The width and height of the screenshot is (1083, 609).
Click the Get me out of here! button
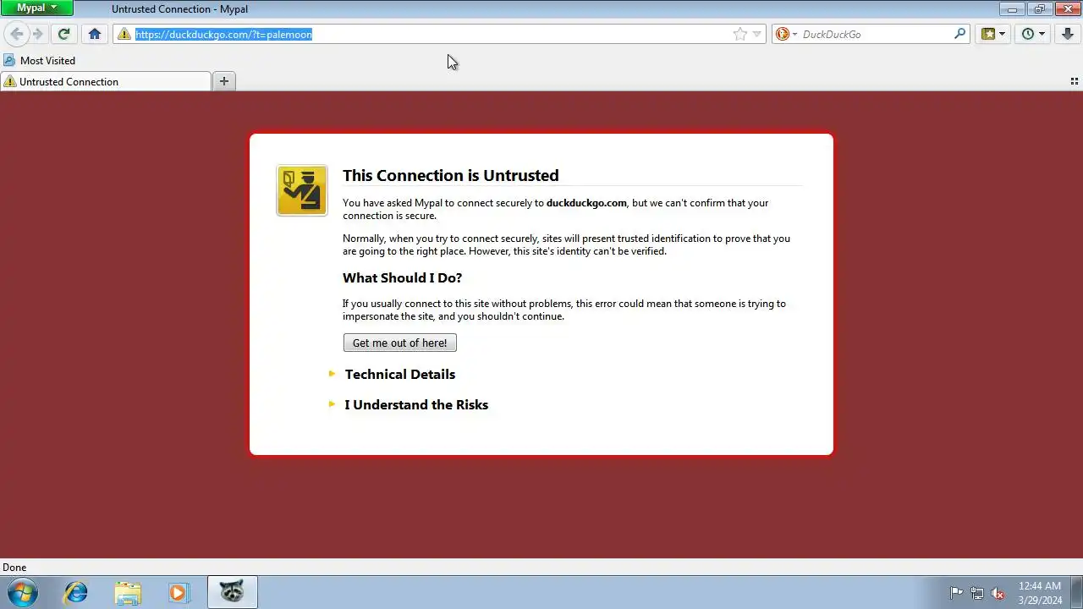[x=399, y=343]
